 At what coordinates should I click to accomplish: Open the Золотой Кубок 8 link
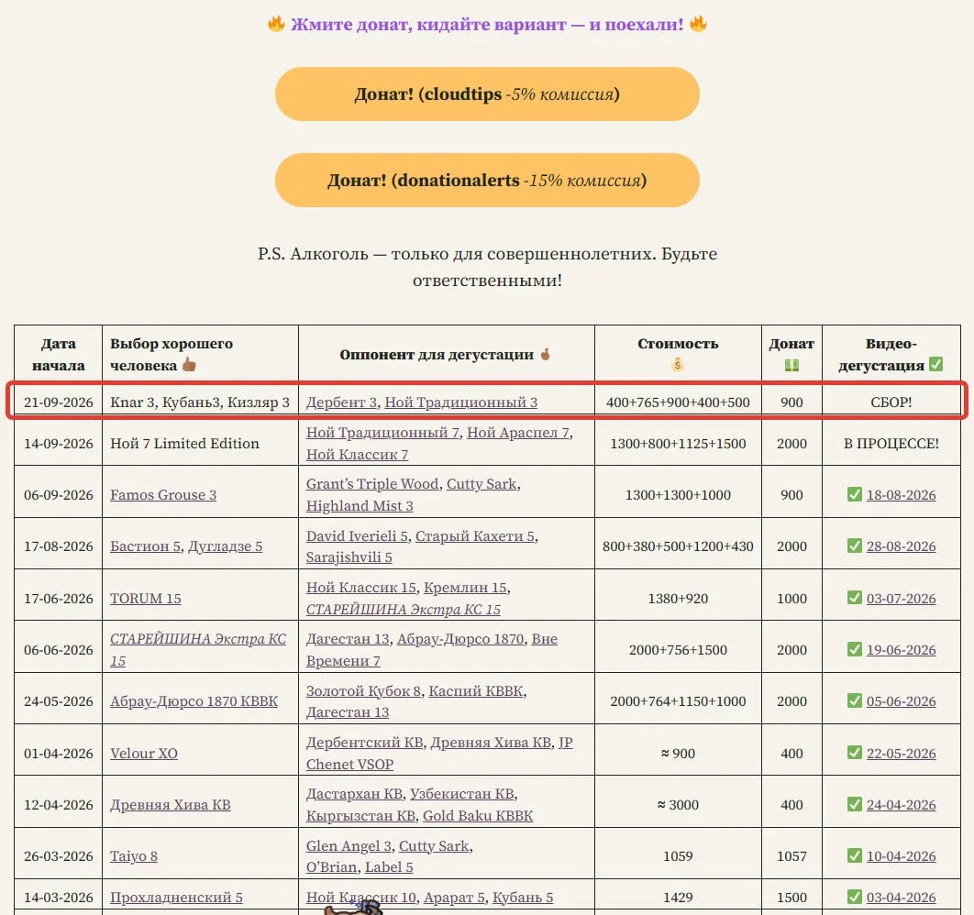363,691
